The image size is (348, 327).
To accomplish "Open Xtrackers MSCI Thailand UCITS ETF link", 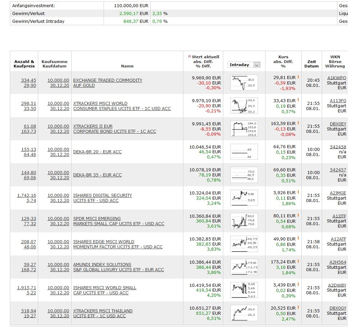I will pyautogui.click(x=103, y=313).
